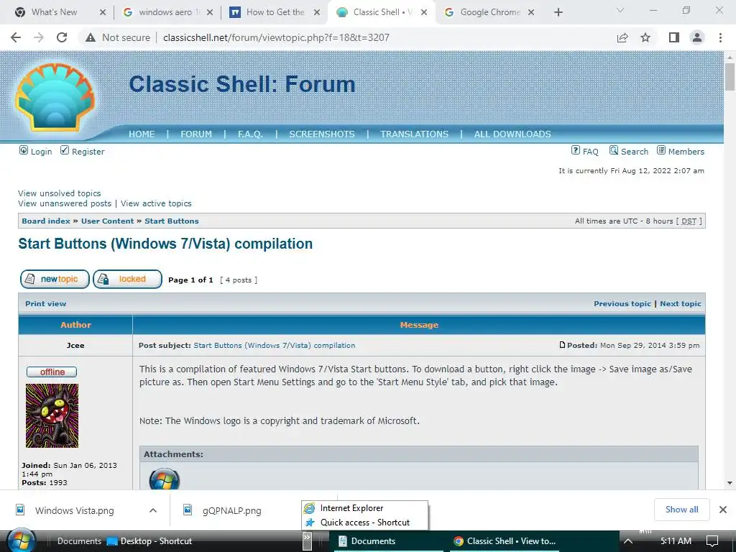Click the Not secure warning icon

pyautogui.click(x=91, y=37)
